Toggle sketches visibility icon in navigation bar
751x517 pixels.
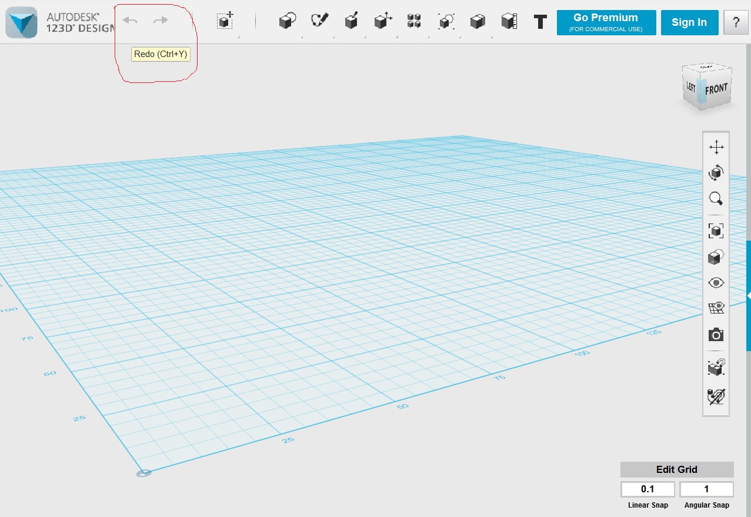point(716,396)
